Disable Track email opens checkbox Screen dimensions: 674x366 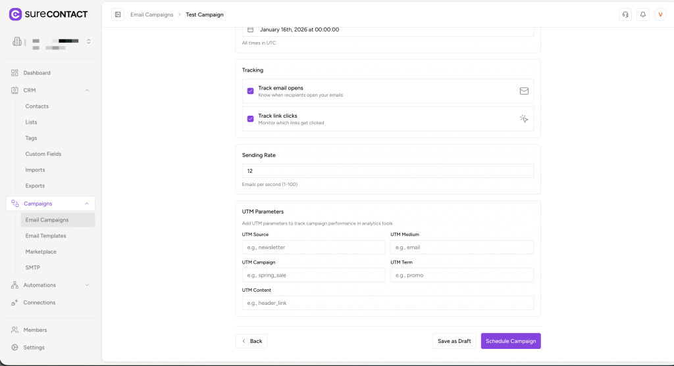click(251, 91)
